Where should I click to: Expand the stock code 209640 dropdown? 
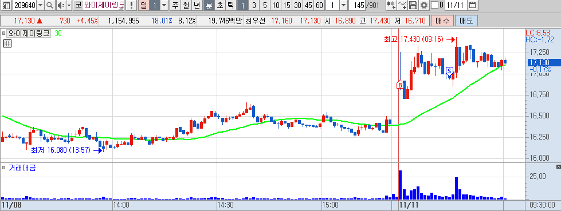(x=41, y=5)
